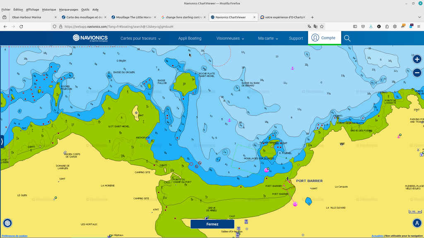The image size is (424, 238).
Task: Switch to change livre sterling tab
Action: click(x=183, y=17)
